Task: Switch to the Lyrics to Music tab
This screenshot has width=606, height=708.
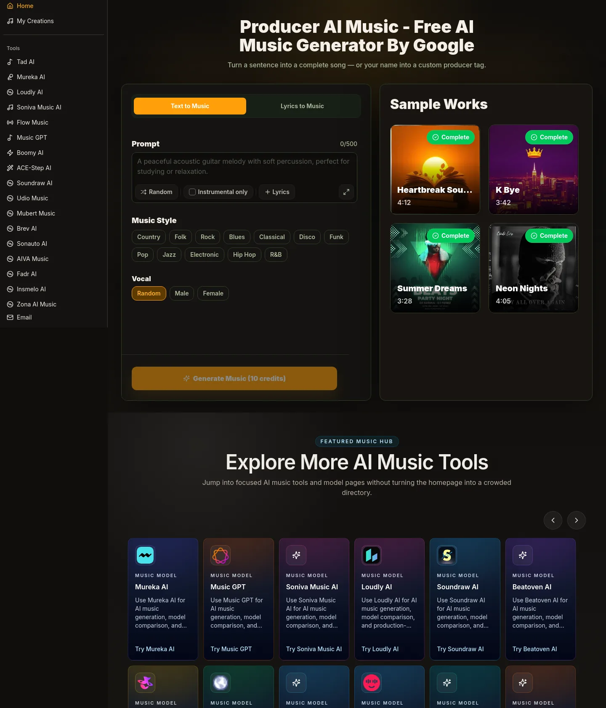Action: (302, 106)
